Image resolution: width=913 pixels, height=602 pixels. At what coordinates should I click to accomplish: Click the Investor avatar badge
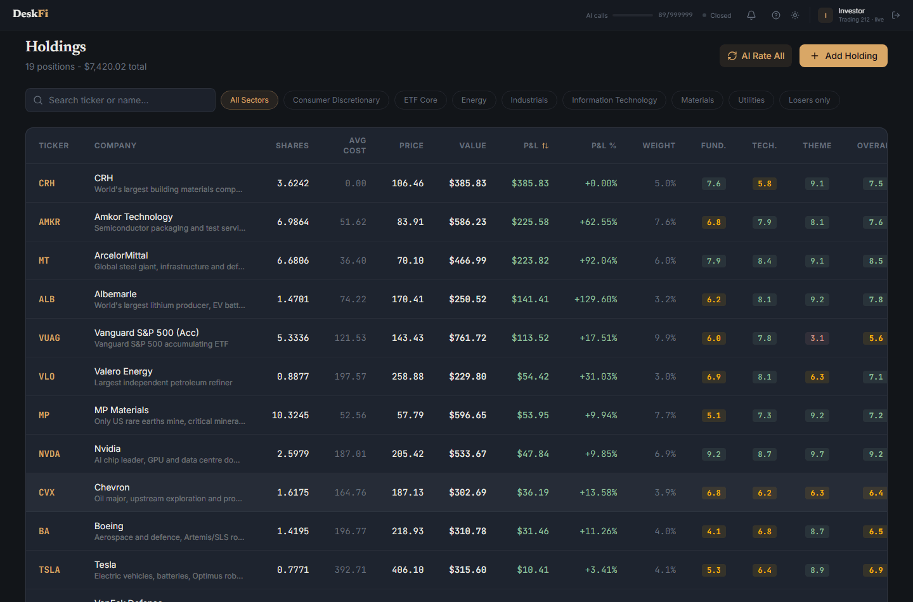(826, 15)
